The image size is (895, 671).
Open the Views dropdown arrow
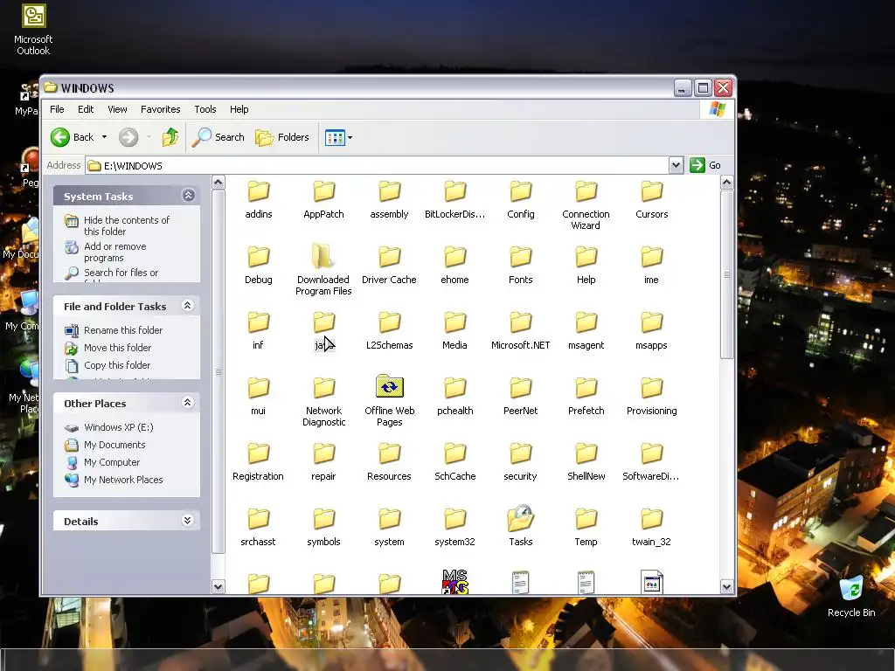pyautogui.click(x=350, y=137)
